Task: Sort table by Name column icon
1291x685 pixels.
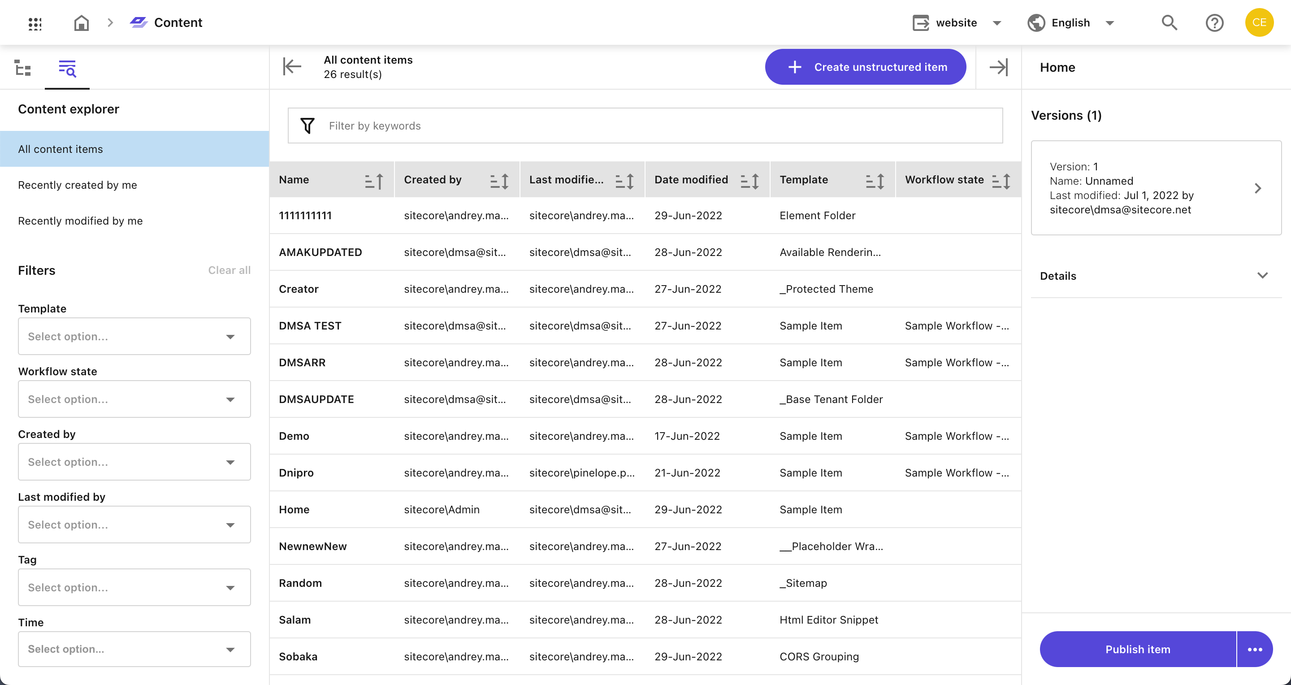Action: click(x=374, y=180)
